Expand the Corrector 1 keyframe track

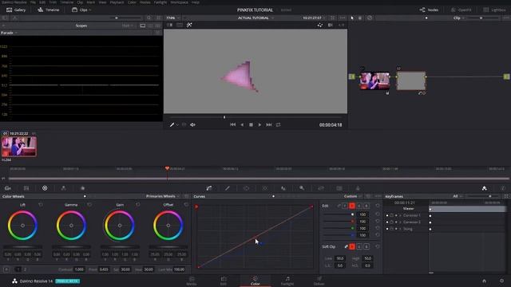tap(400, 215)
